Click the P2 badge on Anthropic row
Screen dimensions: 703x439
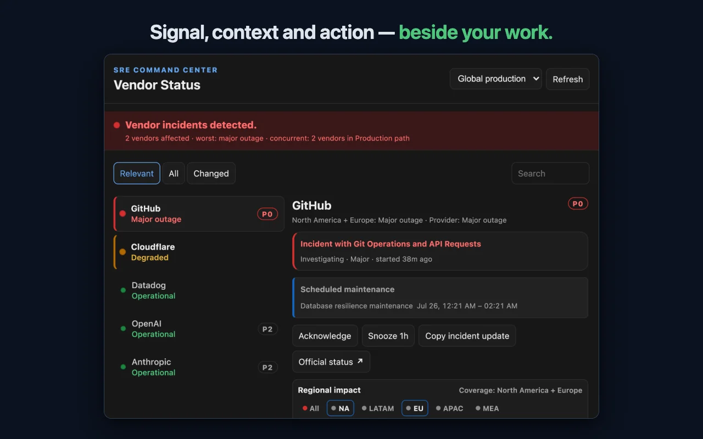(x=267, y=368)
